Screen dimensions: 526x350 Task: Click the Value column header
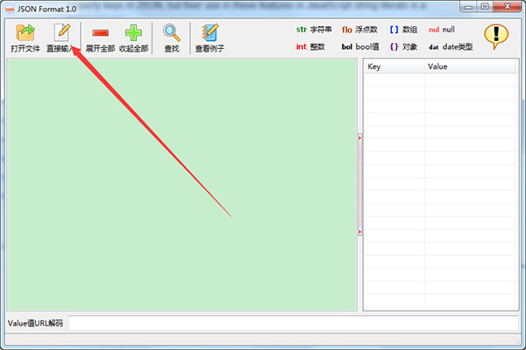[x=470, y=66]
